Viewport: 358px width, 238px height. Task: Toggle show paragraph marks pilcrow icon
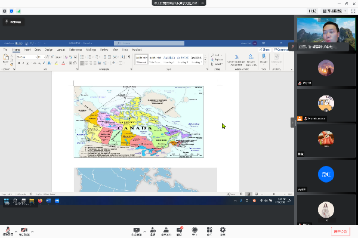129,57
